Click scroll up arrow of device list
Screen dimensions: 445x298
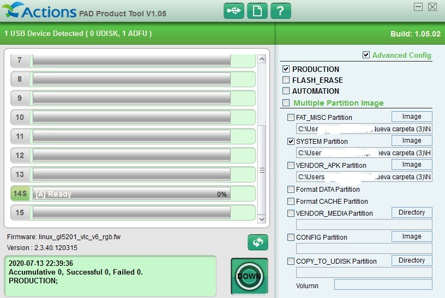click(262, 59)
